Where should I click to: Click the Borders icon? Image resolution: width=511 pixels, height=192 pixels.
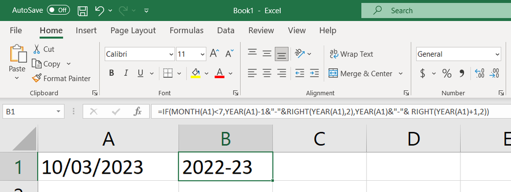[168, 73]
